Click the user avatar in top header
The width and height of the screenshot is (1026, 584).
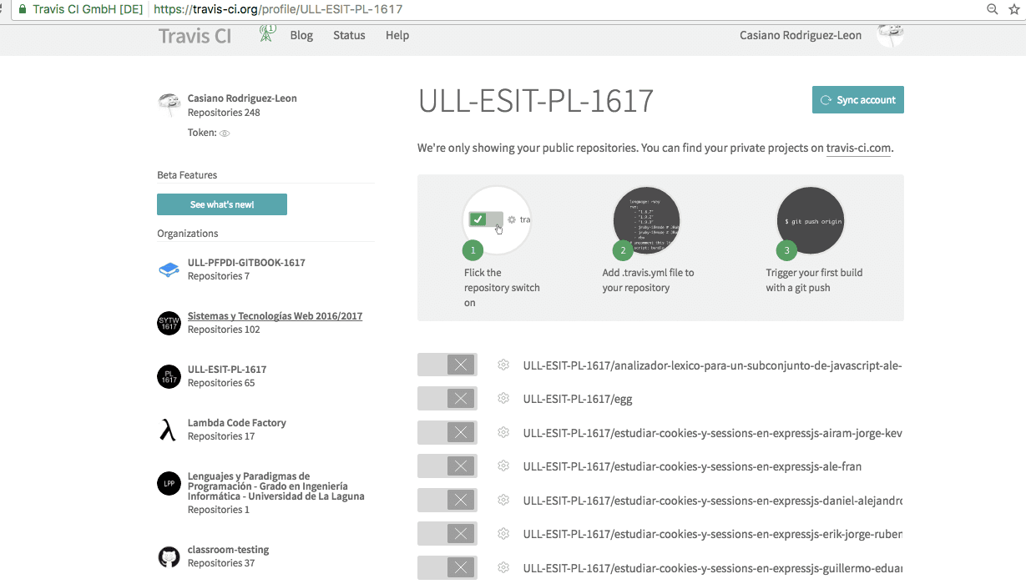(x=890, y=34)
